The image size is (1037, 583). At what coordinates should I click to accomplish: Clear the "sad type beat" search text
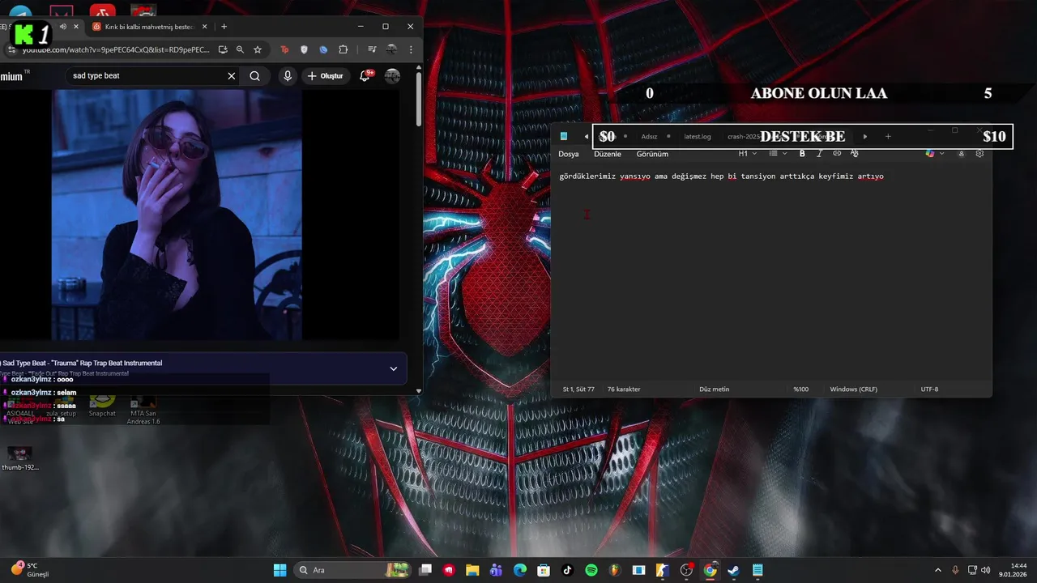[232, 76]
